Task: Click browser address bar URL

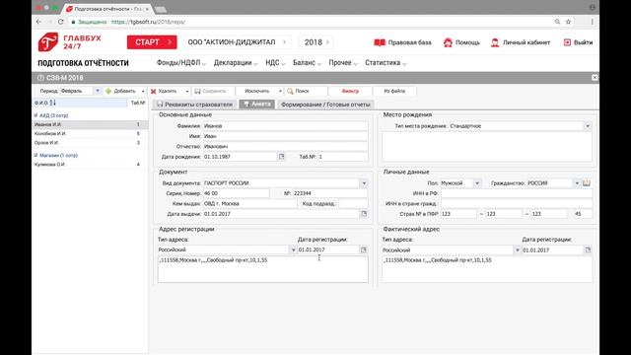Action: [x=148, y=22]
